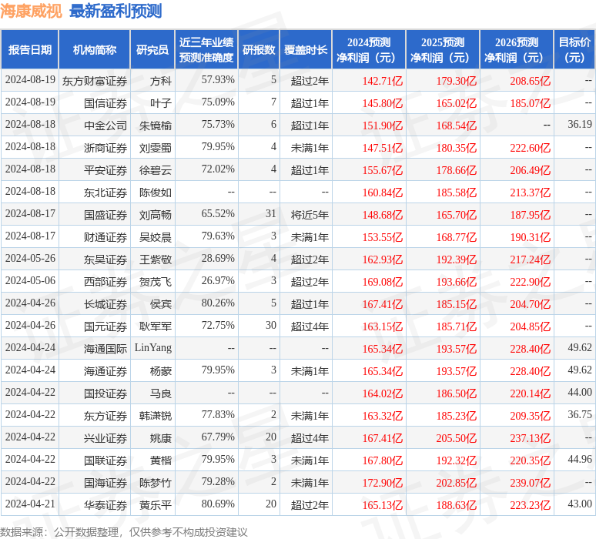The image size is (596, 539).
Task: Click the 2024预测净利润 column header
Action: (369, 50)
